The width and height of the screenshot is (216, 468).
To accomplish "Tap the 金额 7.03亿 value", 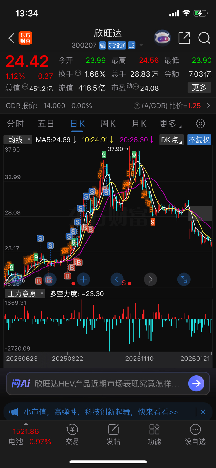I will [200, 74].
